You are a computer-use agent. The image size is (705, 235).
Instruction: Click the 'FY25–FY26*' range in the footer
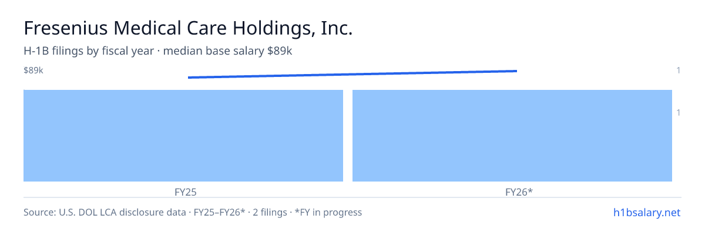click(217, 212)
